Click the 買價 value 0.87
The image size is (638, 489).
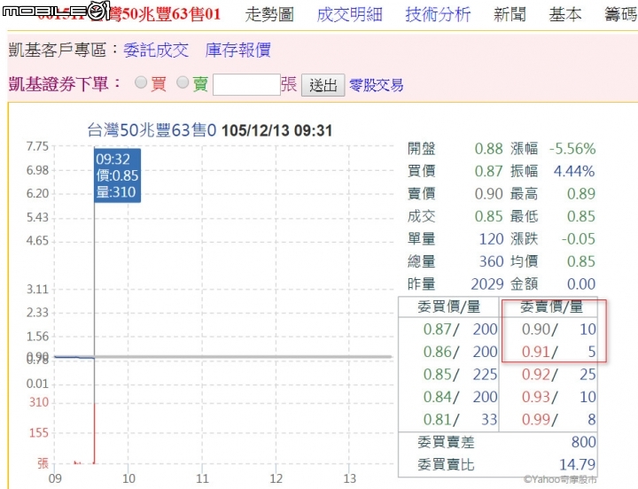[488, 171]
